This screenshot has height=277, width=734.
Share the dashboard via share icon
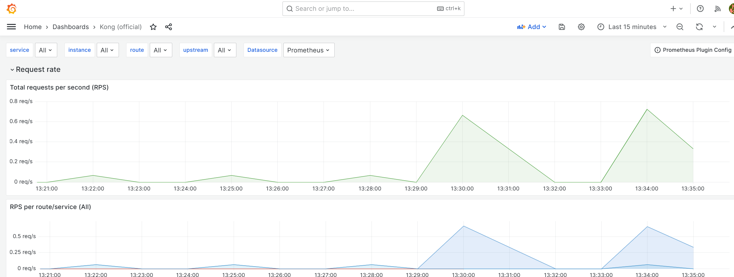[169, 27]
